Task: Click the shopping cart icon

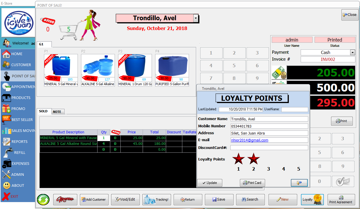Action: 68,32
